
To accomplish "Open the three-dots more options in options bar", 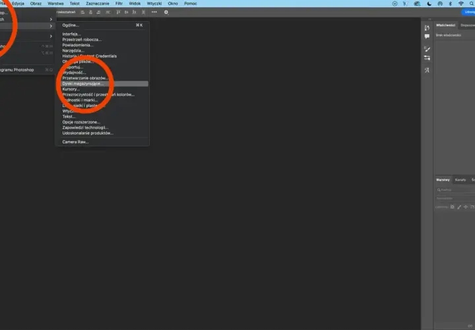I will 154,12.
